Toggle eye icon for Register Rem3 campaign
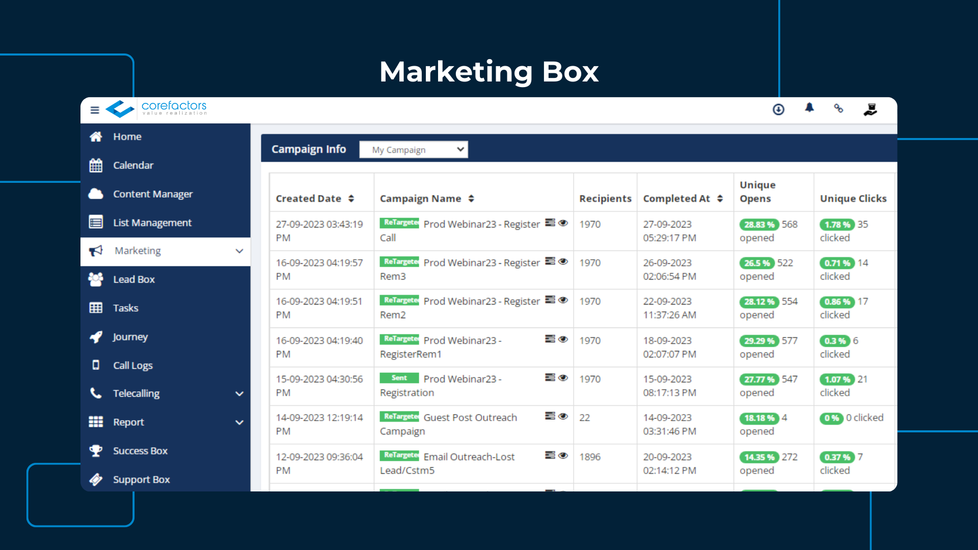978x550 pixels. [563, 261]
